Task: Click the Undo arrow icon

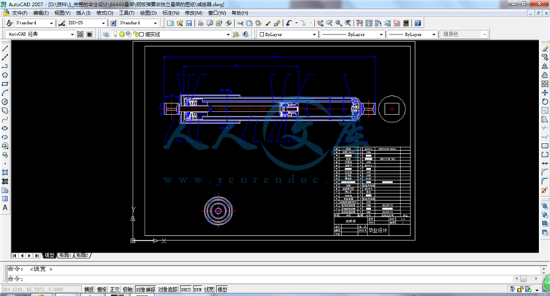Action: click(289, 23)
